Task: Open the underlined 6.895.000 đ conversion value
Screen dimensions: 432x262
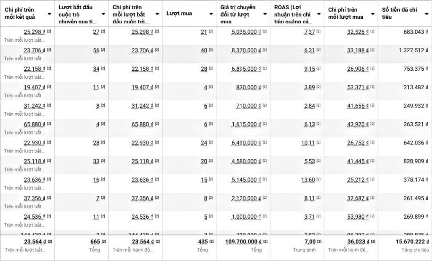Action: 246,69
